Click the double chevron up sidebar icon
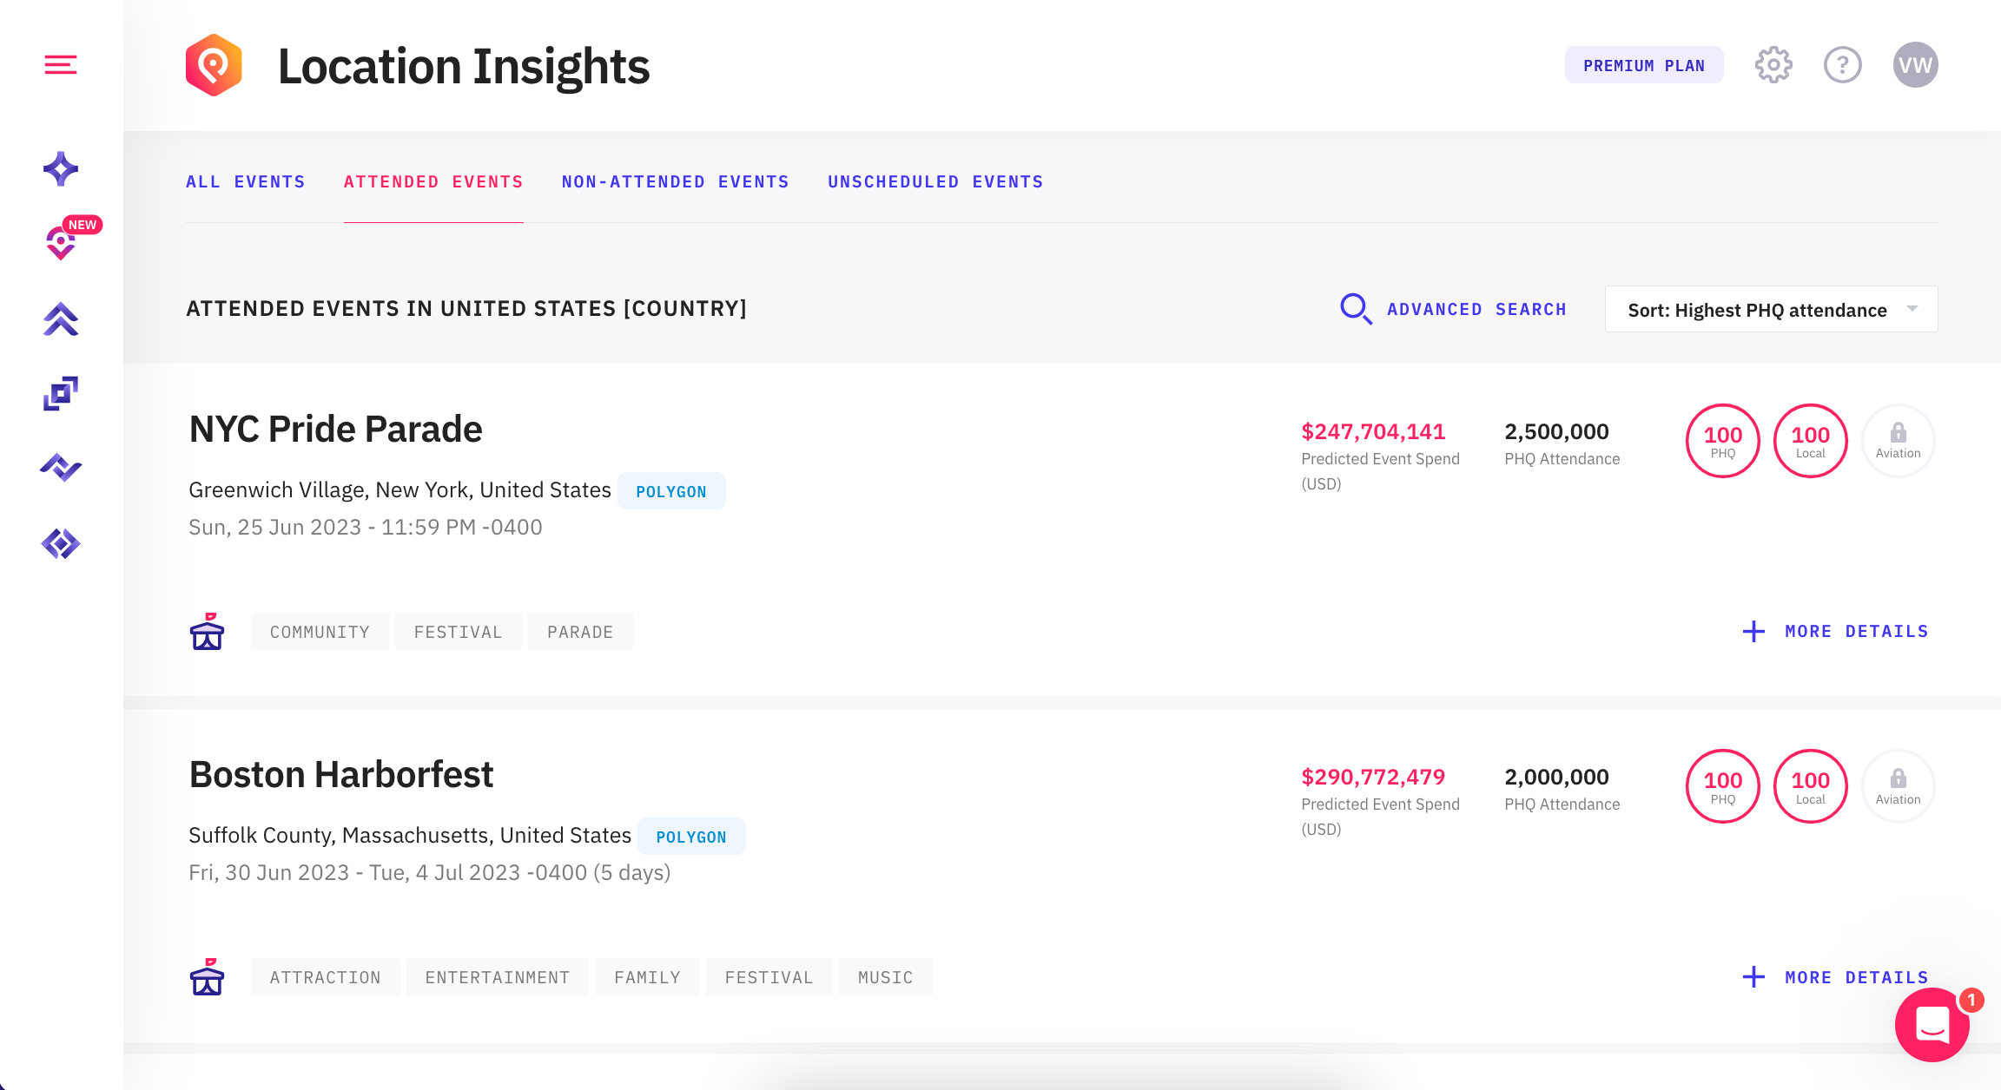 [61, 319]
